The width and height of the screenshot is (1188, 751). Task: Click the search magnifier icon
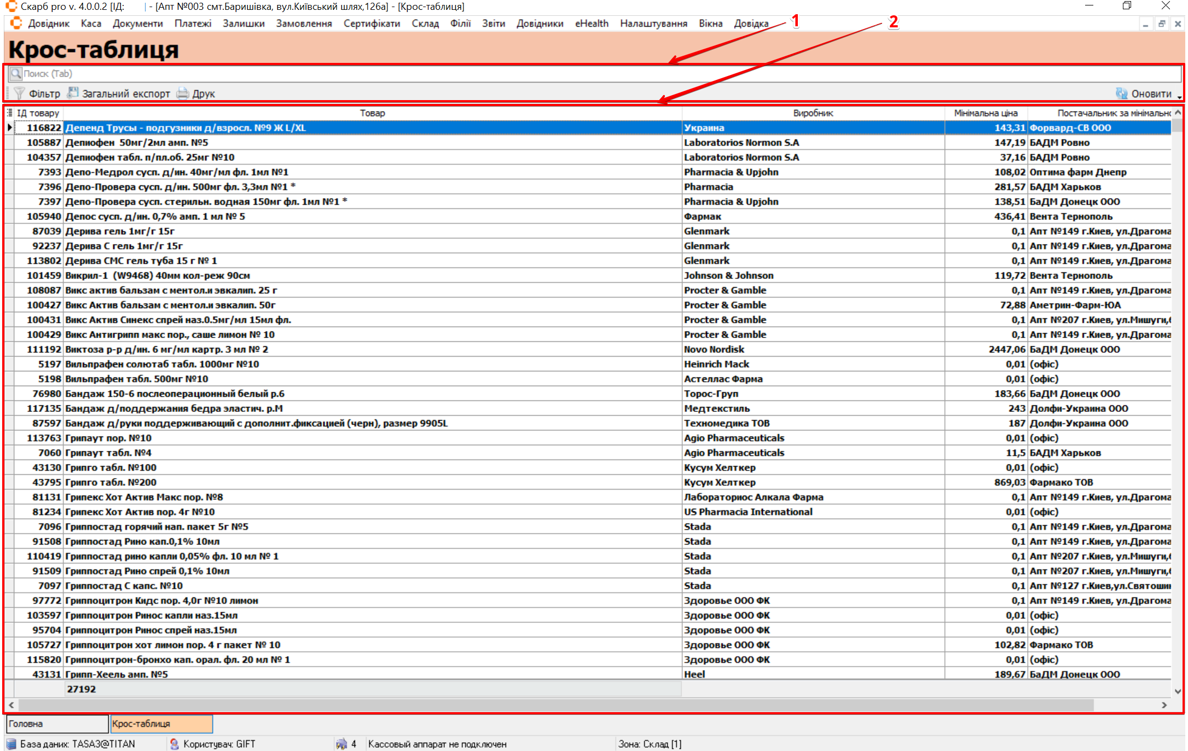[16, 73]
